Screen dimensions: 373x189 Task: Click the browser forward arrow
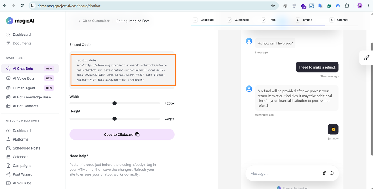pyautogui.click(x=13, y=6)
